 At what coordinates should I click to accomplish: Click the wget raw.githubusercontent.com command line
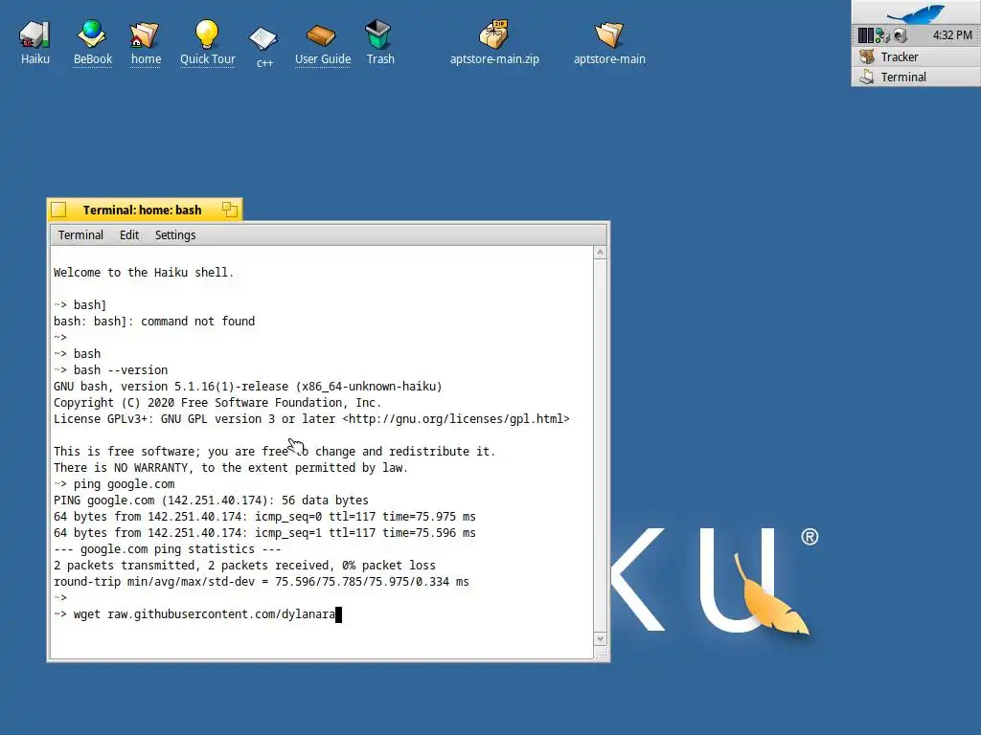pos(197,613)
